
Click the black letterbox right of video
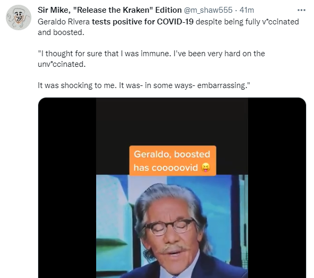tap(277, 188)
